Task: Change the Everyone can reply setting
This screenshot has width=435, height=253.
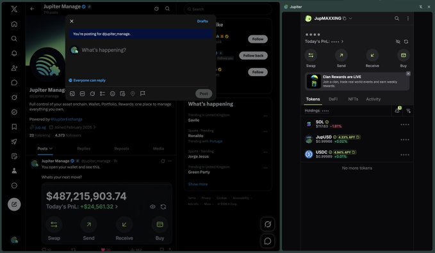Action: [87, 81]
